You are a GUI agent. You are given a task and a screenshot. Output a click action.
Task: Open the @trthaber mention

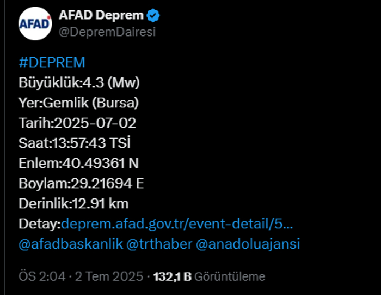coord(159,244)
